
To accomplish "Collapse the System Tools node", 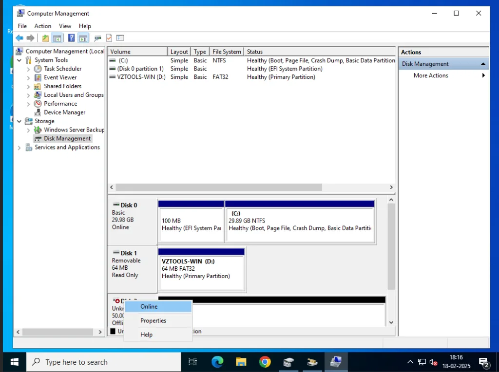I will pos(19,60).
